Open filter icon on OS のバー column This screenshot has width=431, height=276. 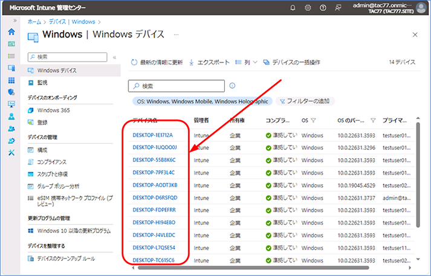pyautogui.click(x=373, y=120)
